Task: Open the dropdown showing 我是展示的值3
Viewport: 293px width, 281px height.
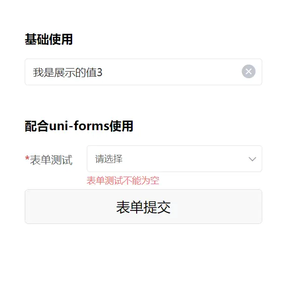Action: [x=143, y=72]
